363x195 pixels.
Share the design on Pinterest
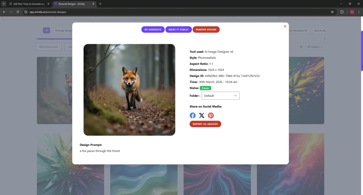pyautogui.click(x=211, y=115)
